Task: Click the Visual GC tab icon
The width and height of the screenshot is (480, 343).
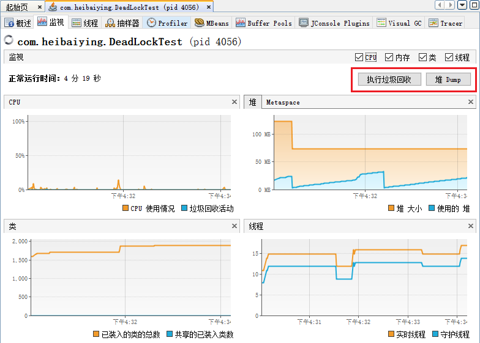Action: tap(381, 23)
